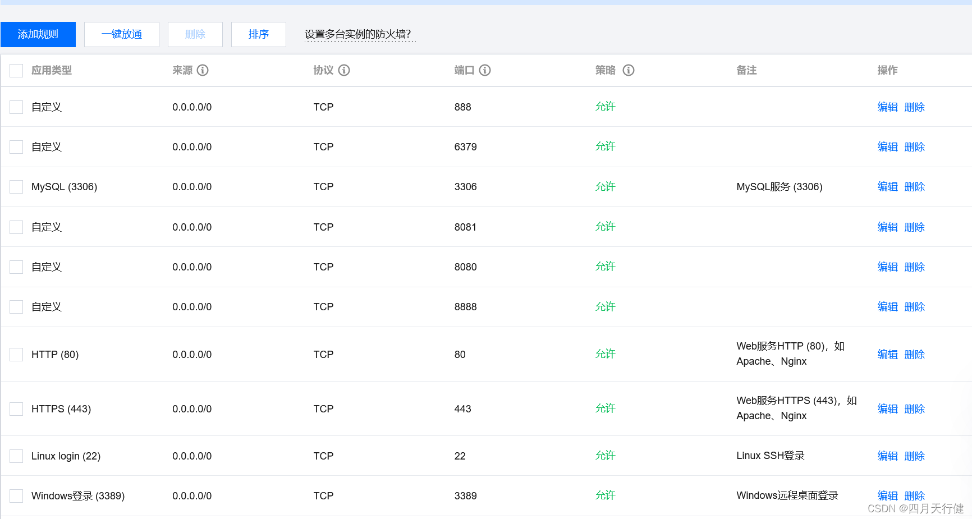Click the port value 3389
972x519 pixels.
(465, 496)
